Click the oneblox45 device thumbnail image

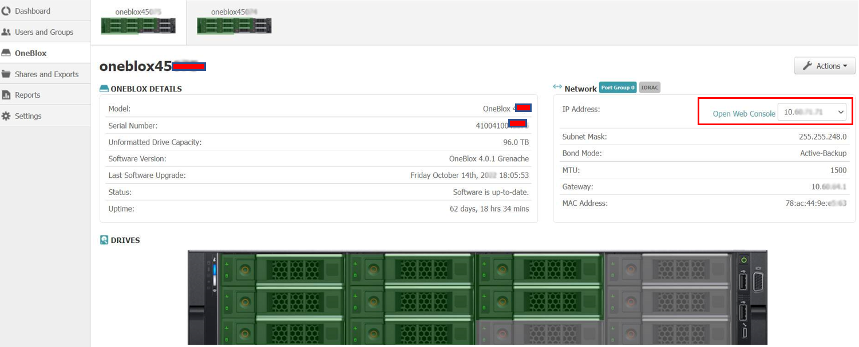click(x=138, y=25)
